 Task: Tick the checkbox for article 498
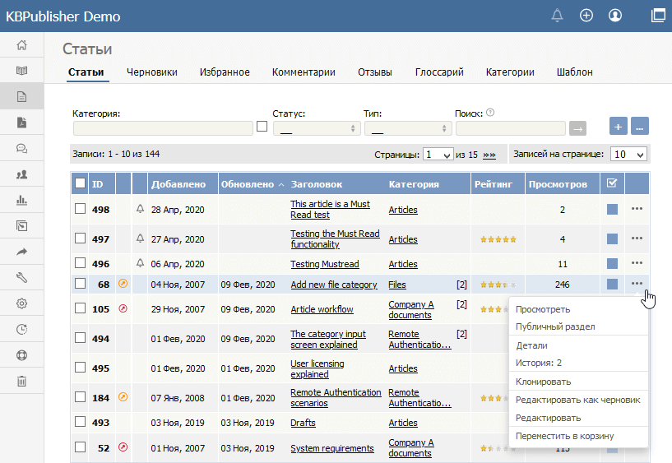click(x=80, y=210)
